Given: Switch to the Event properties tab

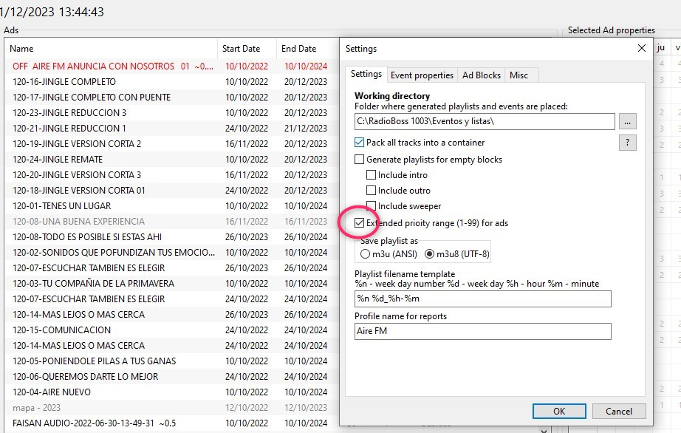Looking at the screenshot, I should (422, 75).
